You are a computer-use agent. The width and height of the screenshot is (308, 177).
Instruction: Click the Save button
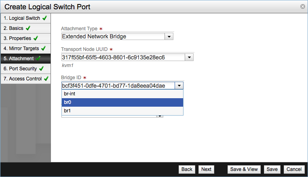tap(272, 169)
